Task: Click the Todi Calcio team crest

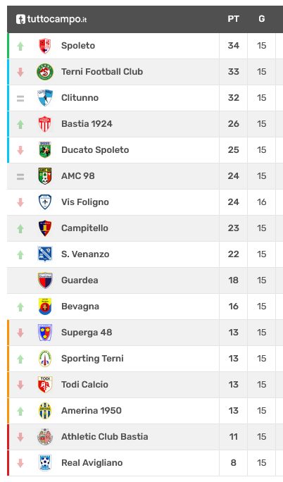Action: pyautogui.click(x=45, y=385)
